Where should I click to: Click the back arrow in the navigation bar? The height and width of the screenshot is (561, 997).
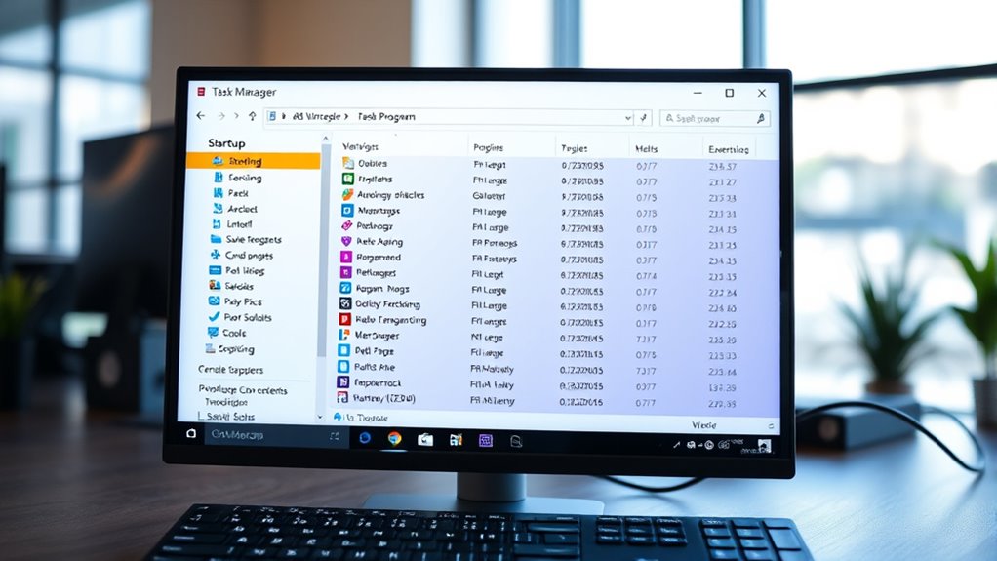[200, 117]
